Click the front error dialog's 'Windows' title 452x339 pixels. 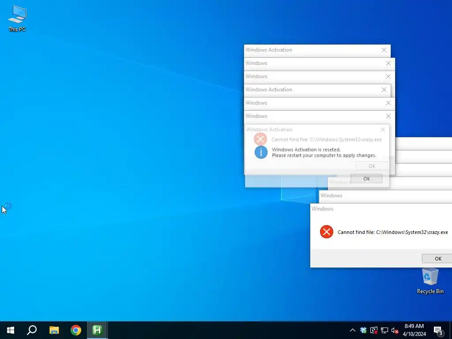pyautogui.click(x=322, y=209)
